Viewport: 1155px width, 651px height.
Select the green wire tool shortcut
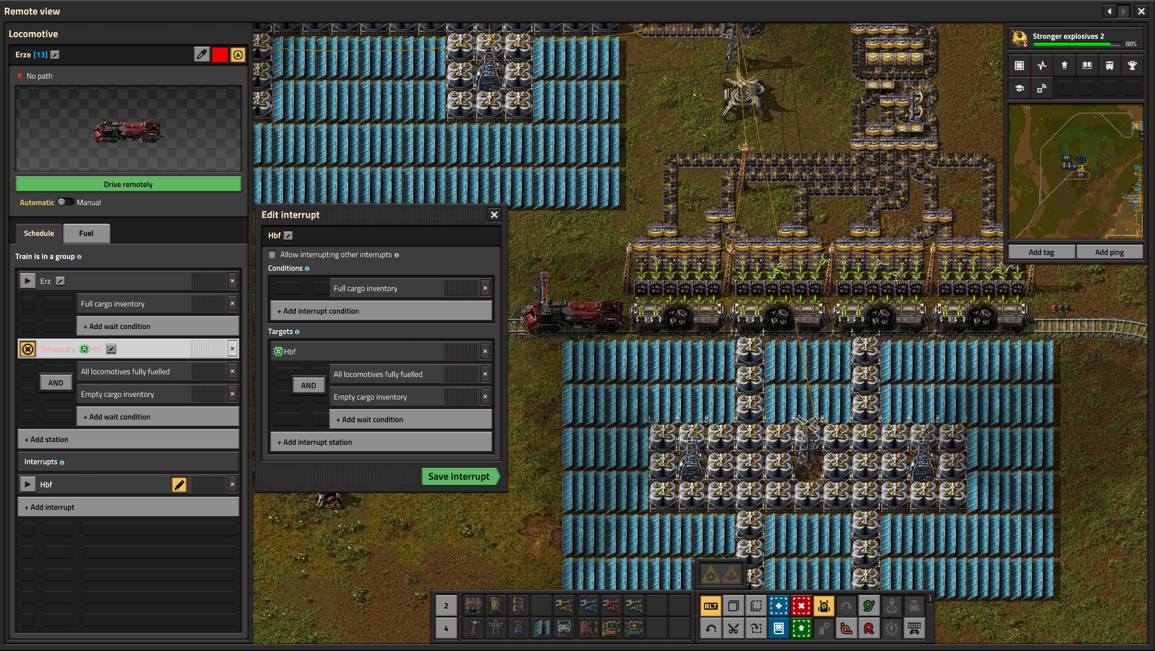869,606
